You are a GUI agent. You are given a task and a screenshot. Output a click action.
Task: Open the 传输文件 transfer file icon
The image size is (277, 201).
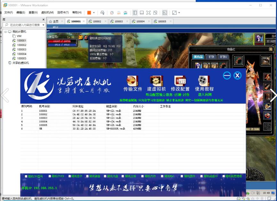pyautogui.click(x=132, y=81)
